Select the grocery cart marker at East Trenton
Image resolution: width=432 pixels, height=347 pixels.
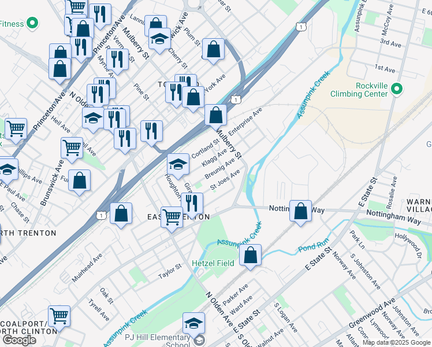(x=172, y=219)
